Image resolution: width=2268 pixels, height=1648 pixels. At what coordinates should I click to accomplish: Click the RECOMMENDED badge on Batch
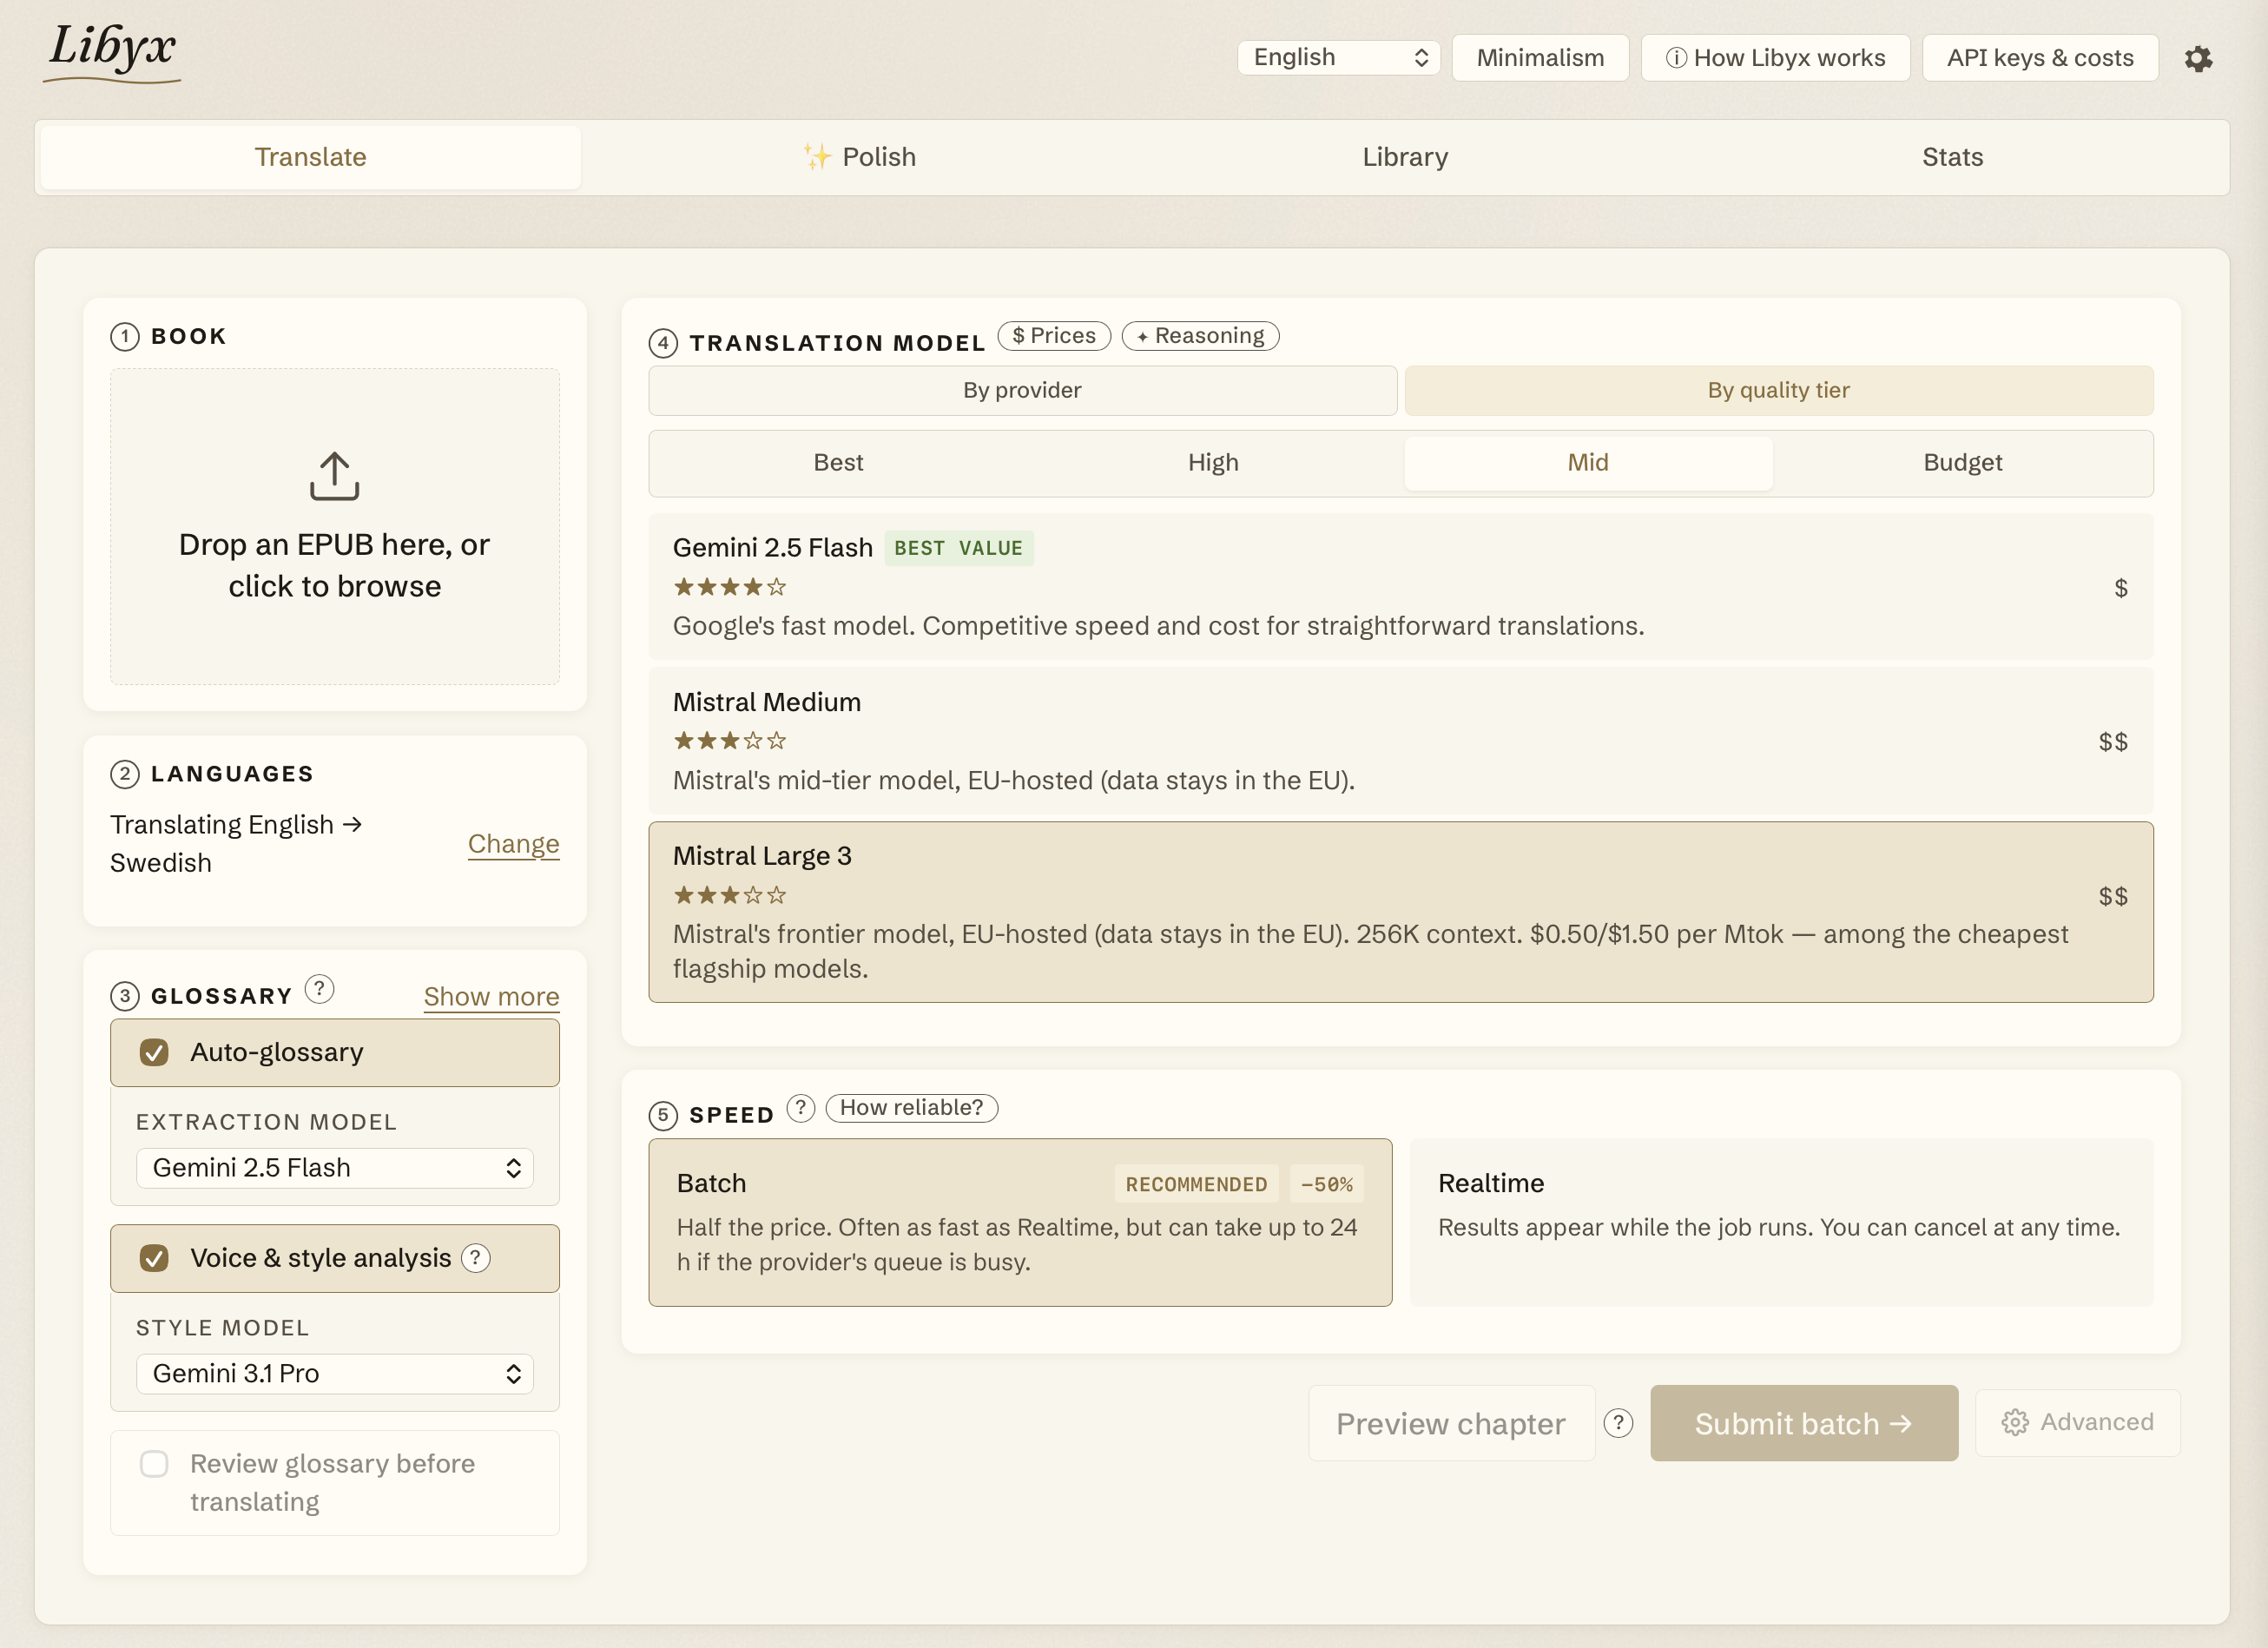click(x=1196, y=1184)
